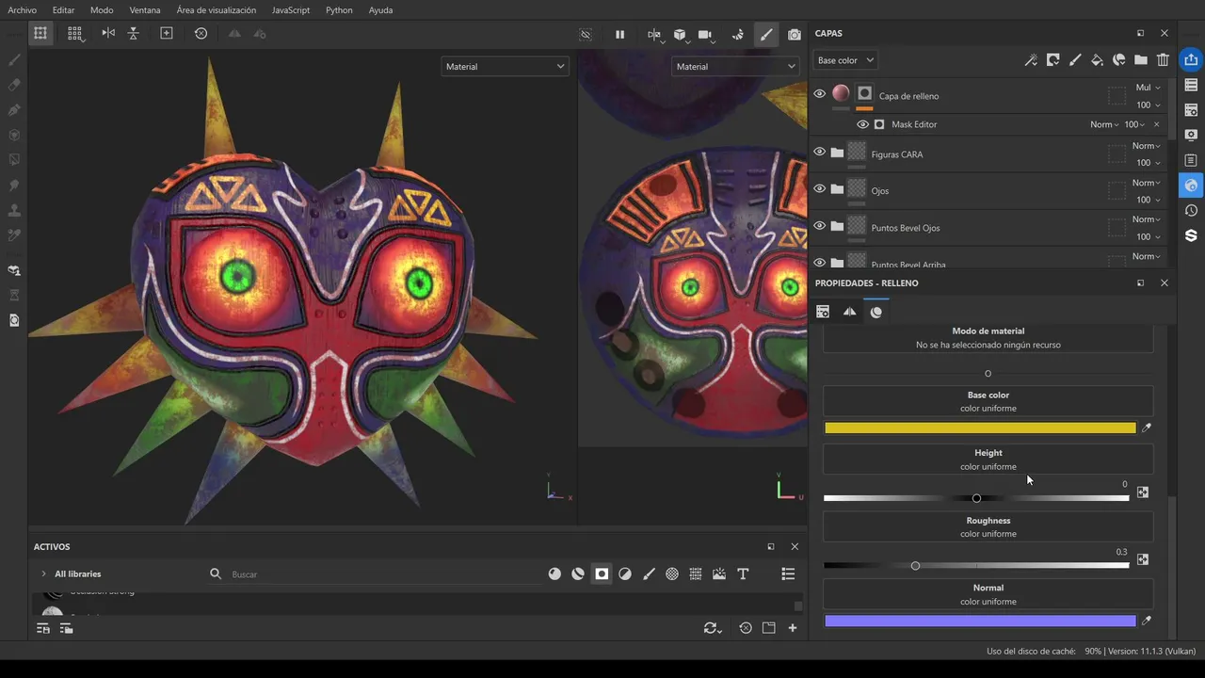Filter assets by Environment image icon
This screenshot has width=1205, height=678.
pyautogui.click(x=719, y=574)
